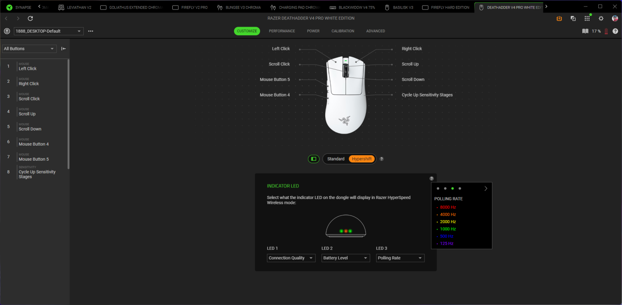Click the red battery level icon
Viewport: 622px width, 305px height.
tap(606, 31)
